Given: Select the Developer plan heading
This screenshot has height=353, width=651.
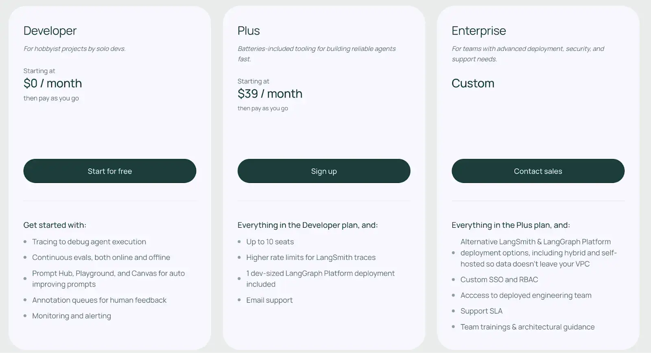Looking at the screenshot, I should tap(50, 31).
